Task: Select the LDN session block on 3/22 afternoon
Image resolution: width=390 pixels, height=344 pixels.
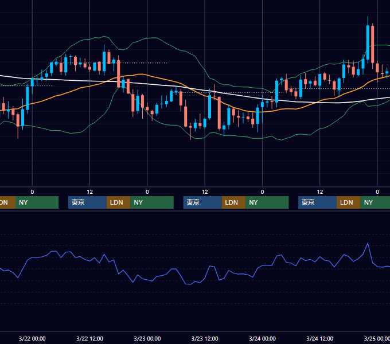Action: tap(118, 202)
